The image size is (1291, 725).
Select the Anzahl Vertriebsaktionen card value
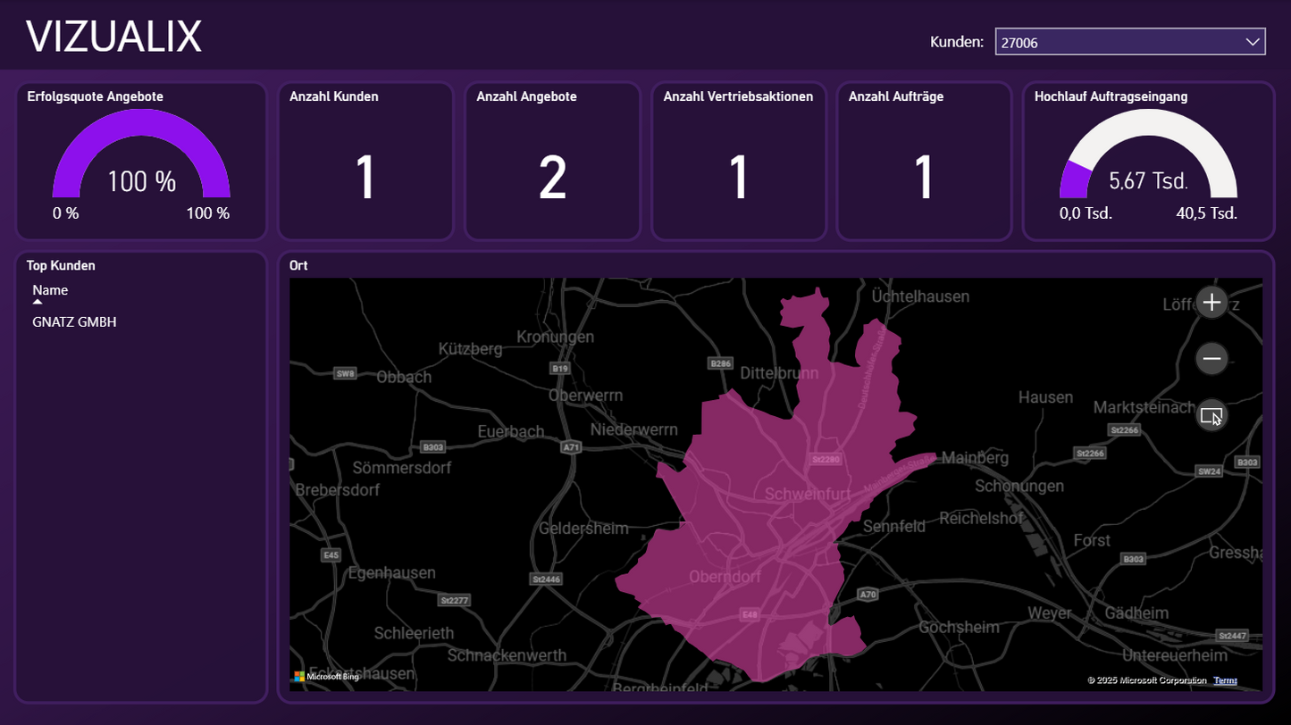(738, 178)
